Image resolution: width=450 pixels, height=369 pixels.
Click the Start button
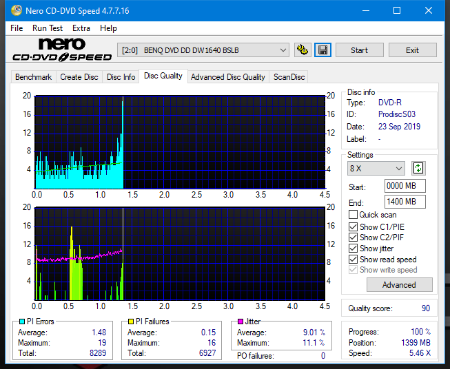click(359, 50)
